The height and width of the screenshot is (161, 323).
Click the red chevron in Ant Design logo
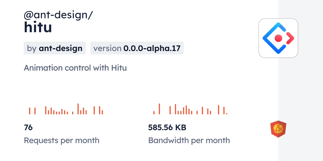pos(291,38)
